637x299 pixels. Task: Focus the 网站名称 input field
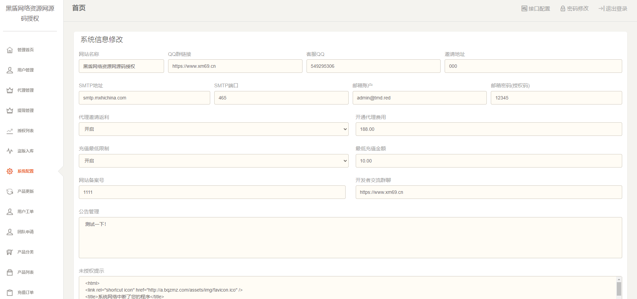coord(121,66)
